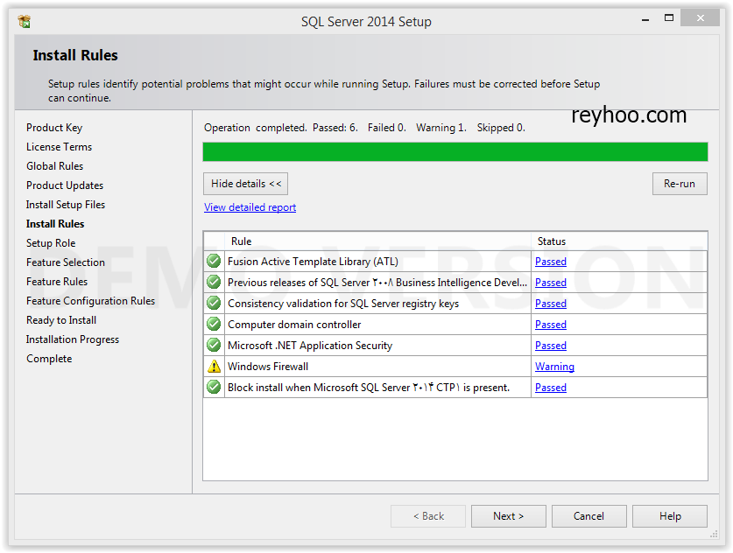The image size is (733, 553).
Task: Click the check icon for Block install CTP1 rule
Action: click(x=214, y=388)
